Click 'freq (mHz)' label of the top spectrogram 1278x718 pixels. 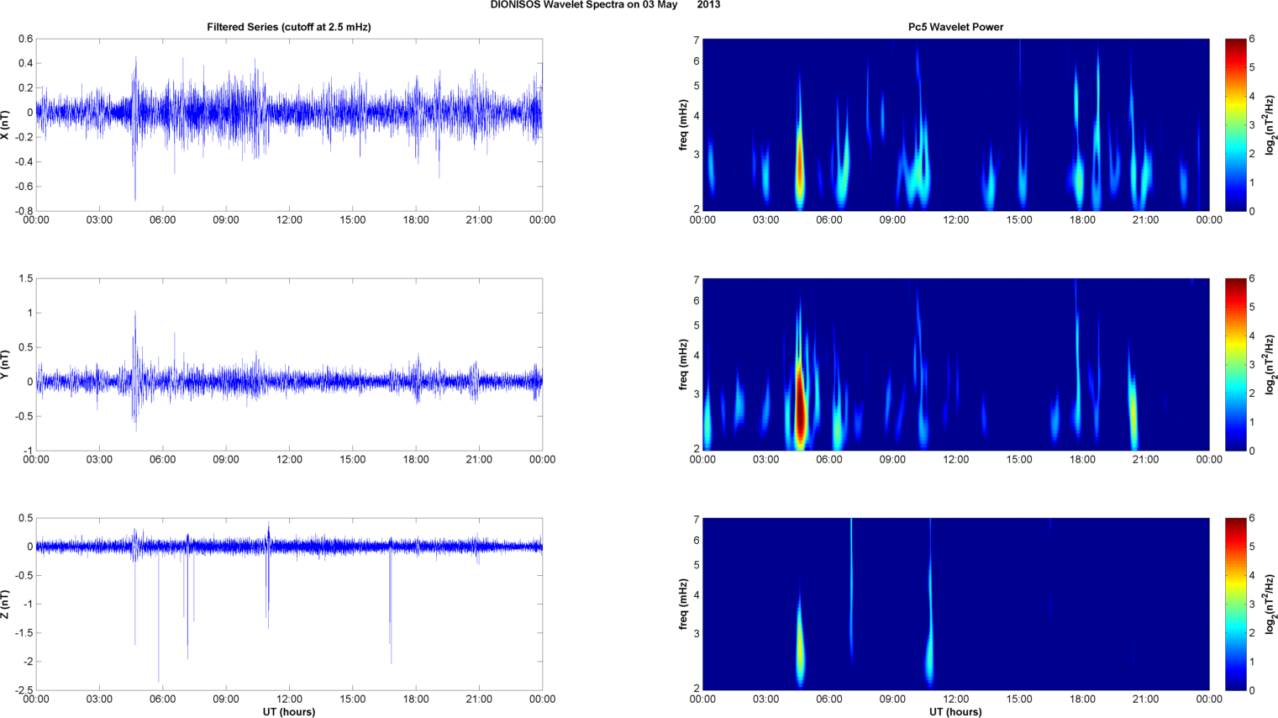[x=684, y=124]
